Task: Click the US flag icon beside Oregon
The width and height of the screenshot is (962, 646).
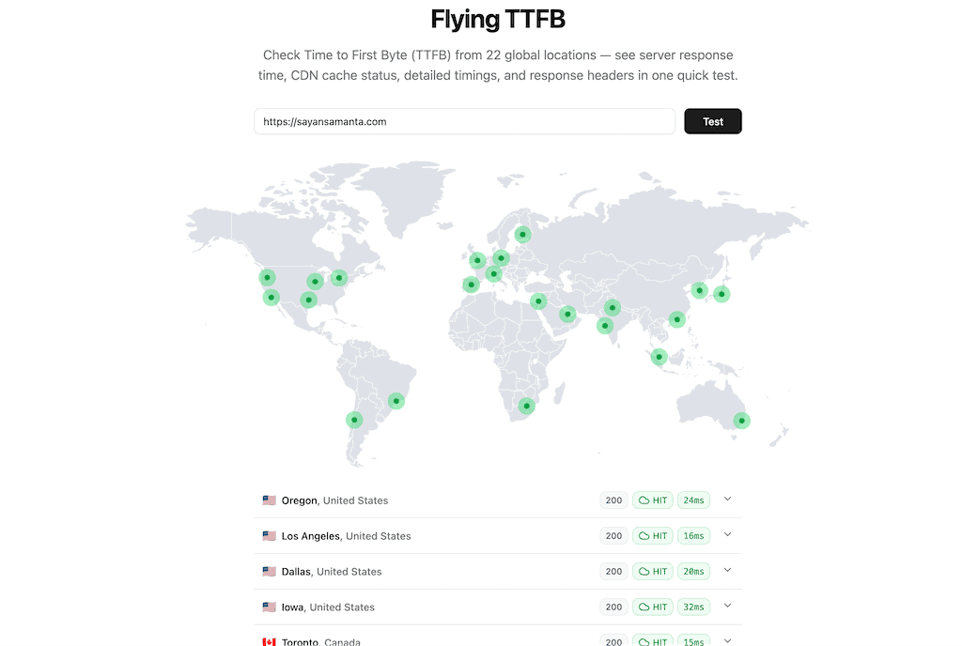Action: [x=268, y=500]
